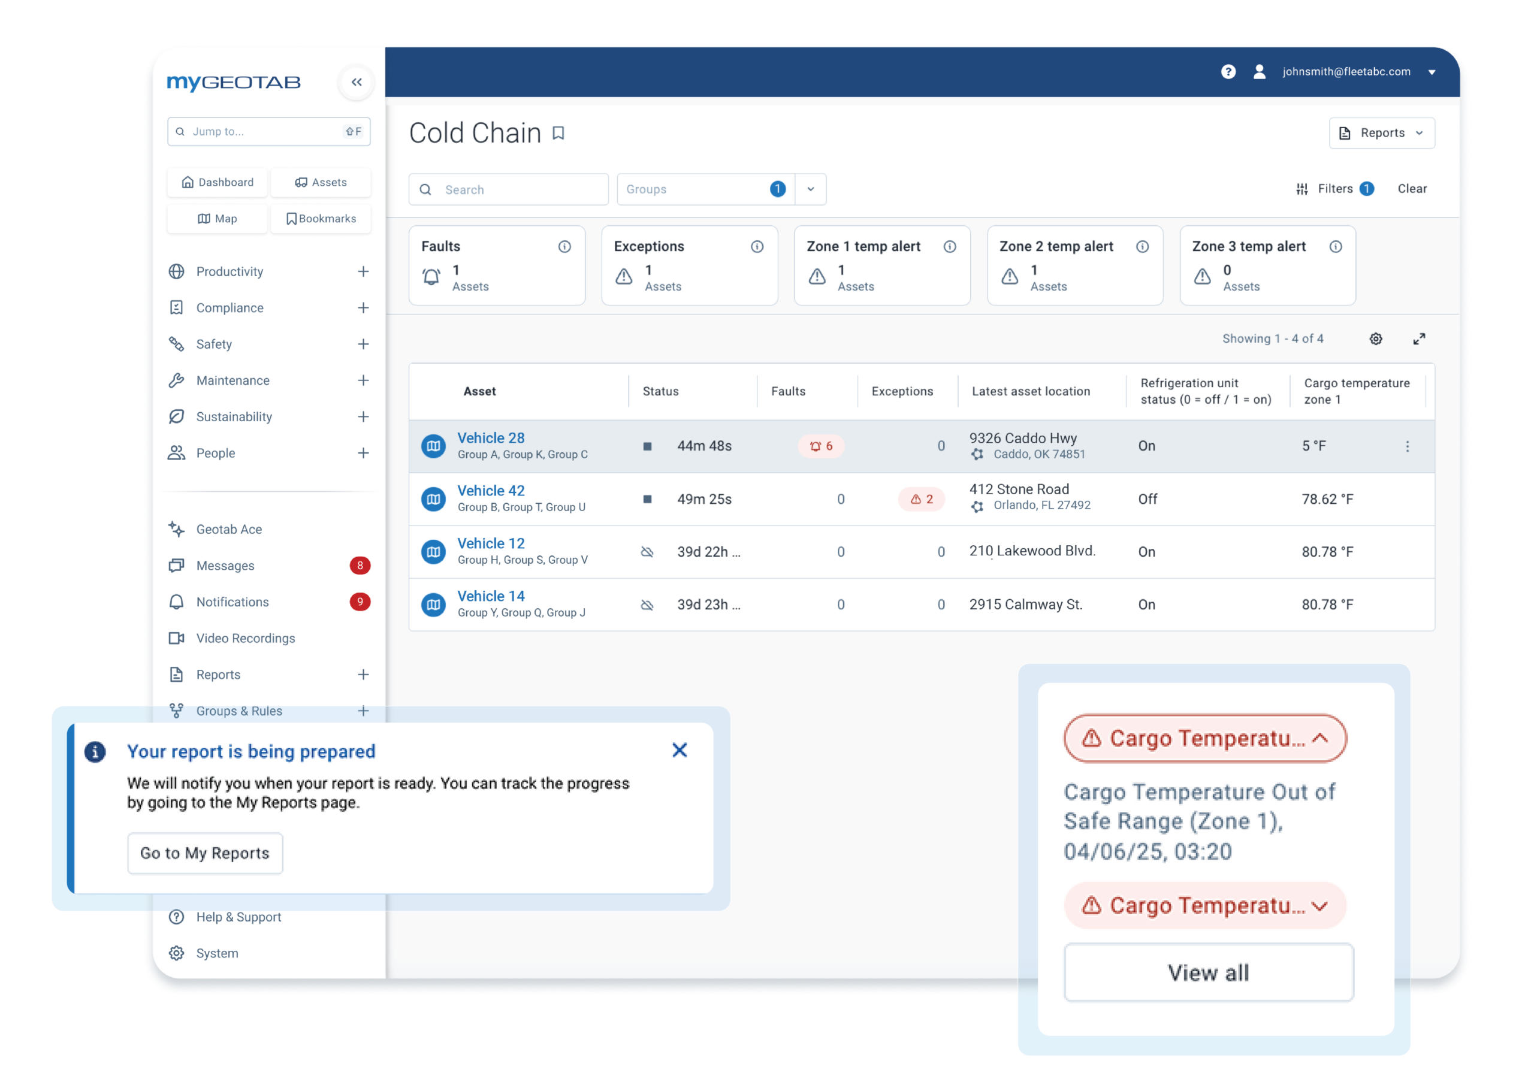
Task: Open Notifications in the sidebar
Action: [232, 602]
